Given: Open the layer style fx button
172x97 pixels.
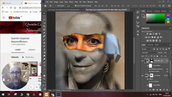Looking at the screenshot, I should tap(150, 90).
